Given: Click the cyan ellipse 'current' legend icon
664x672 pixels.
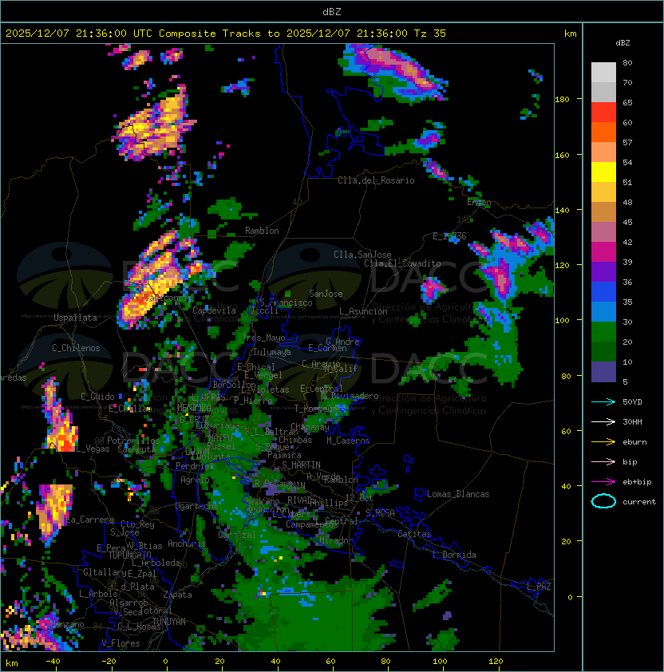Looking at the screenshot, I should point(603,501).
